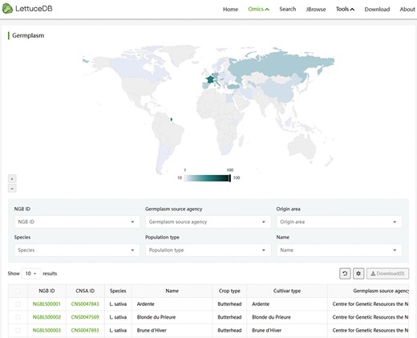Image resolution: width=417 pixels, height=338 pixels.
Task: Check the row checkbox for NGBLS00003
Action: click(18, 330)
